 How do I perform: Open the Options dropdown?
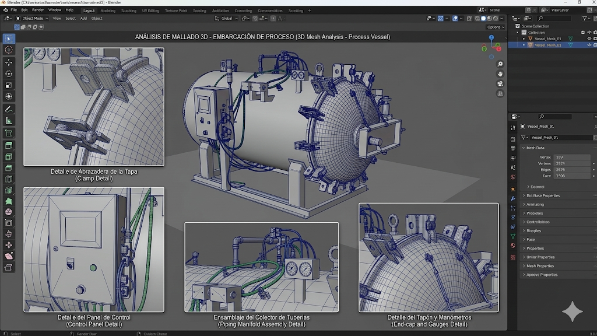pos(496,27)
